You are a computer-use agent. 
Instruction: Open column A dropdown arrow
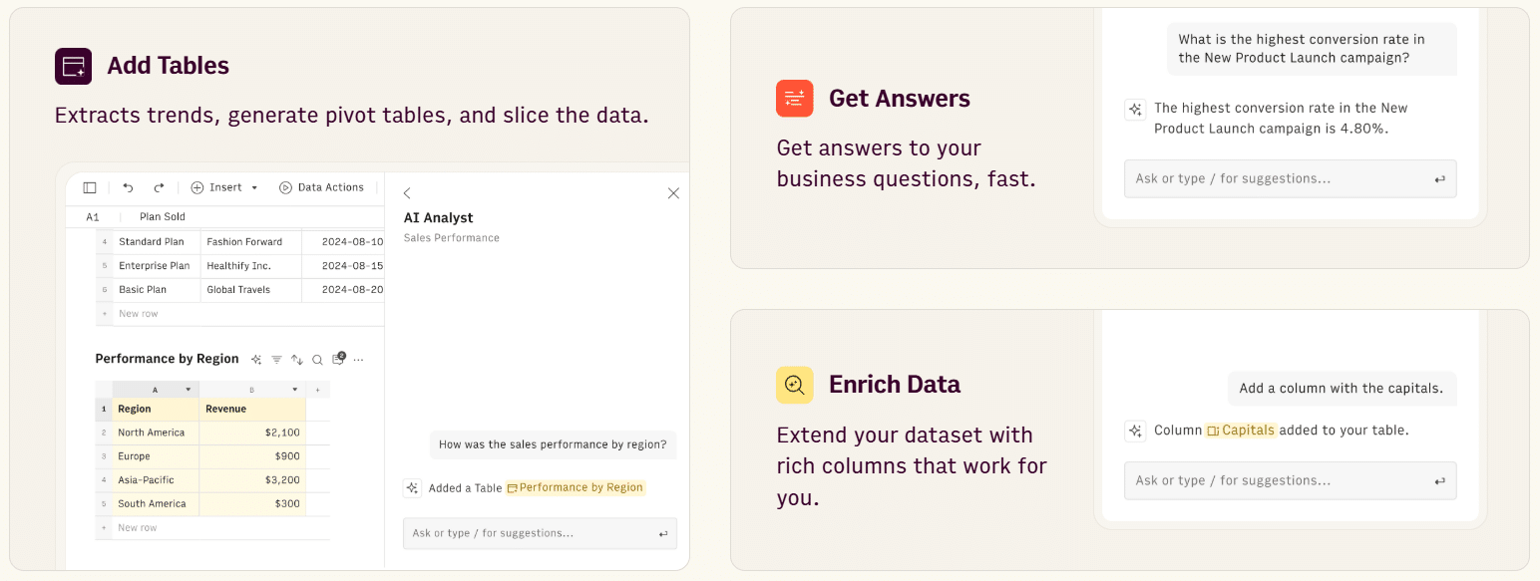click(x=188, y=390)
